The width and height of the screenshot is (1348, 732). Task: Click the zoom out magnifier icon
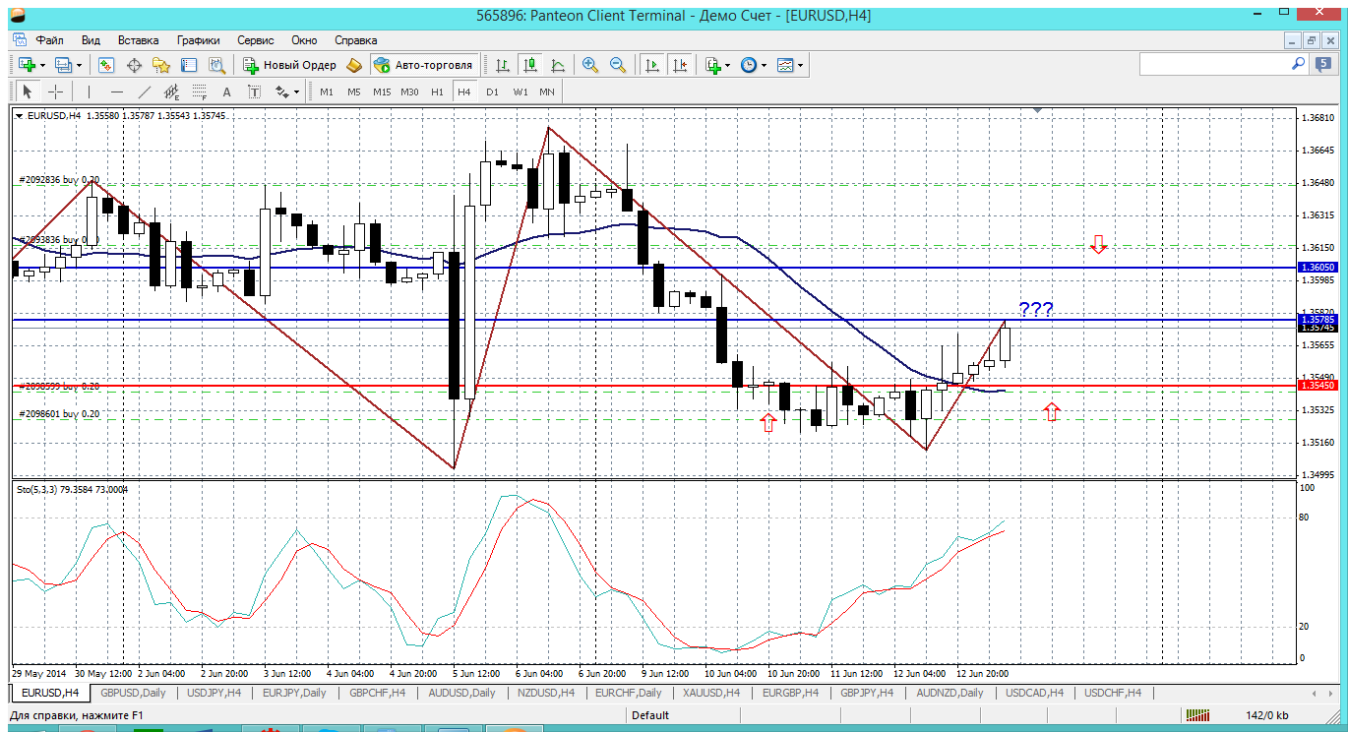click(618, 65)
